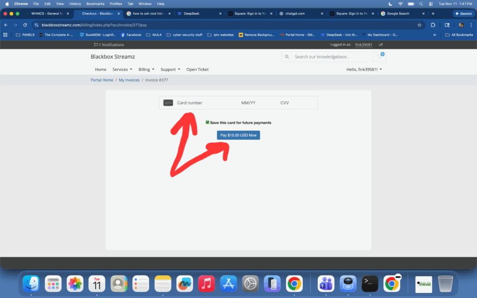Open Microsoft Teams from the dock
Image resolution: width=477 pixels, height=298 pixels.
tap(326, 283)
